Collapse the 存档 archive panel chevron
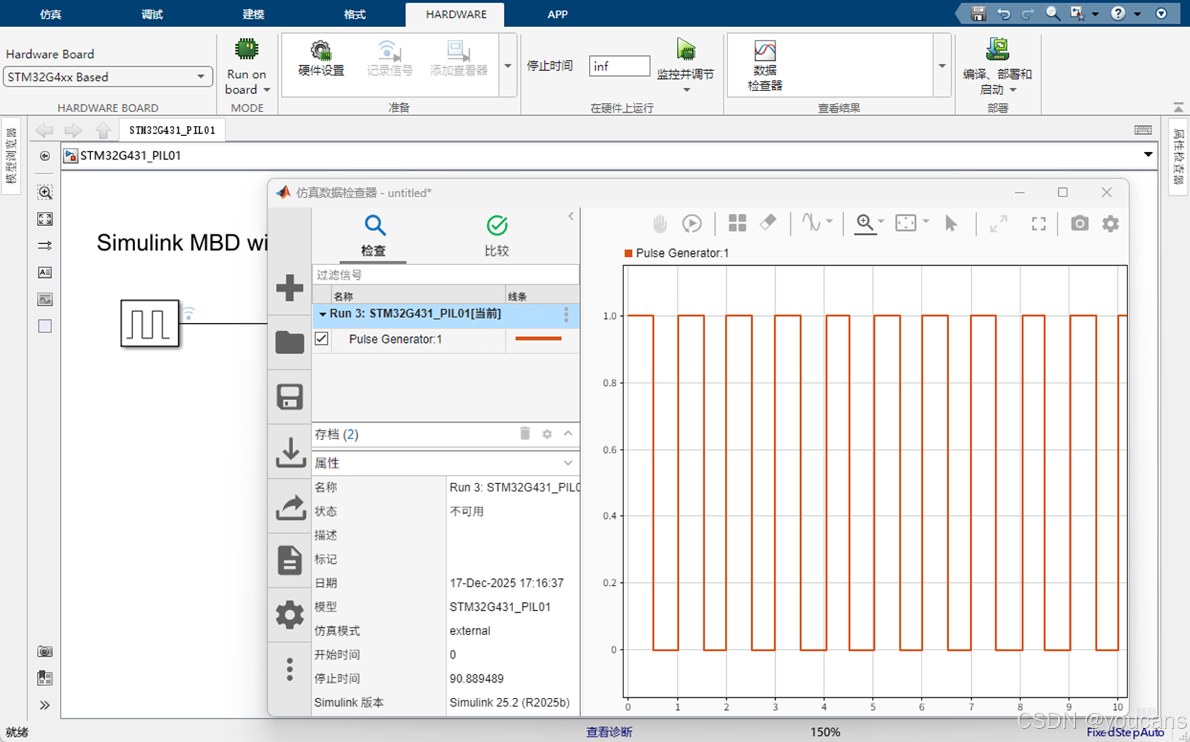This screenshot has height=742, width=1190. tap(568, 433)
